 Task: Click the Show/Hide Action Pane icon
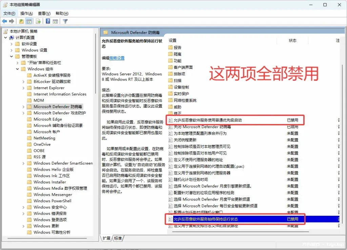(55, 21)
